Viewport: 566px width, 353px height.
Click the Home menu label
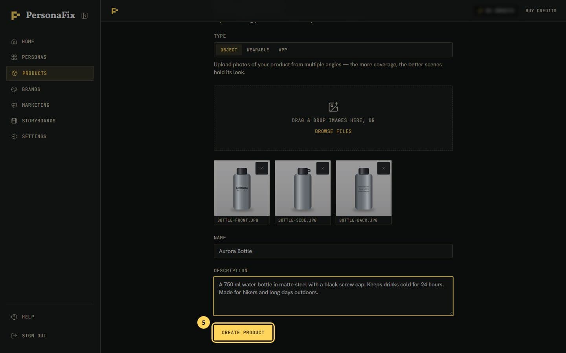(28, 42)
